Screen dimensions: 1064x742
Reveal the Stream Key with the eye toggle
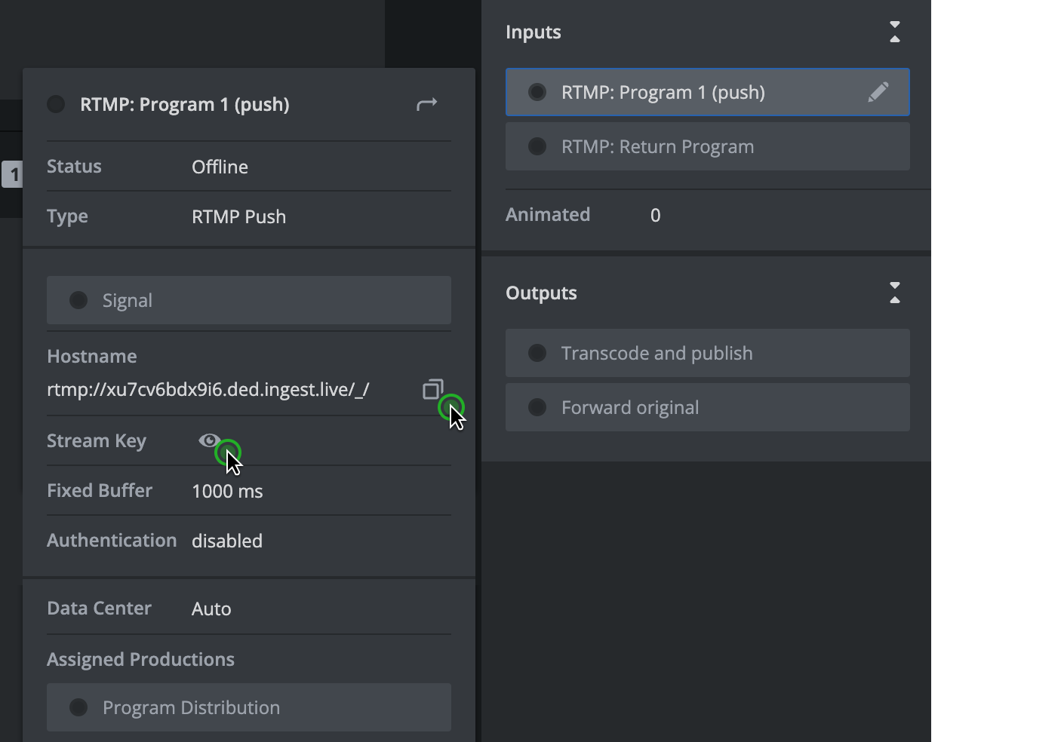tap(210, 440)
